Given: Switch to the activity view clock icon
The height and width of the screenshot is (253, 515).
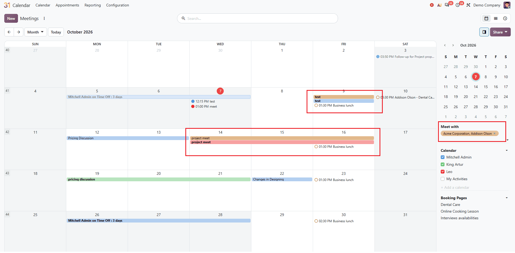Looking at the screenshot, I should pyautogui.click(x=505, y=18).
